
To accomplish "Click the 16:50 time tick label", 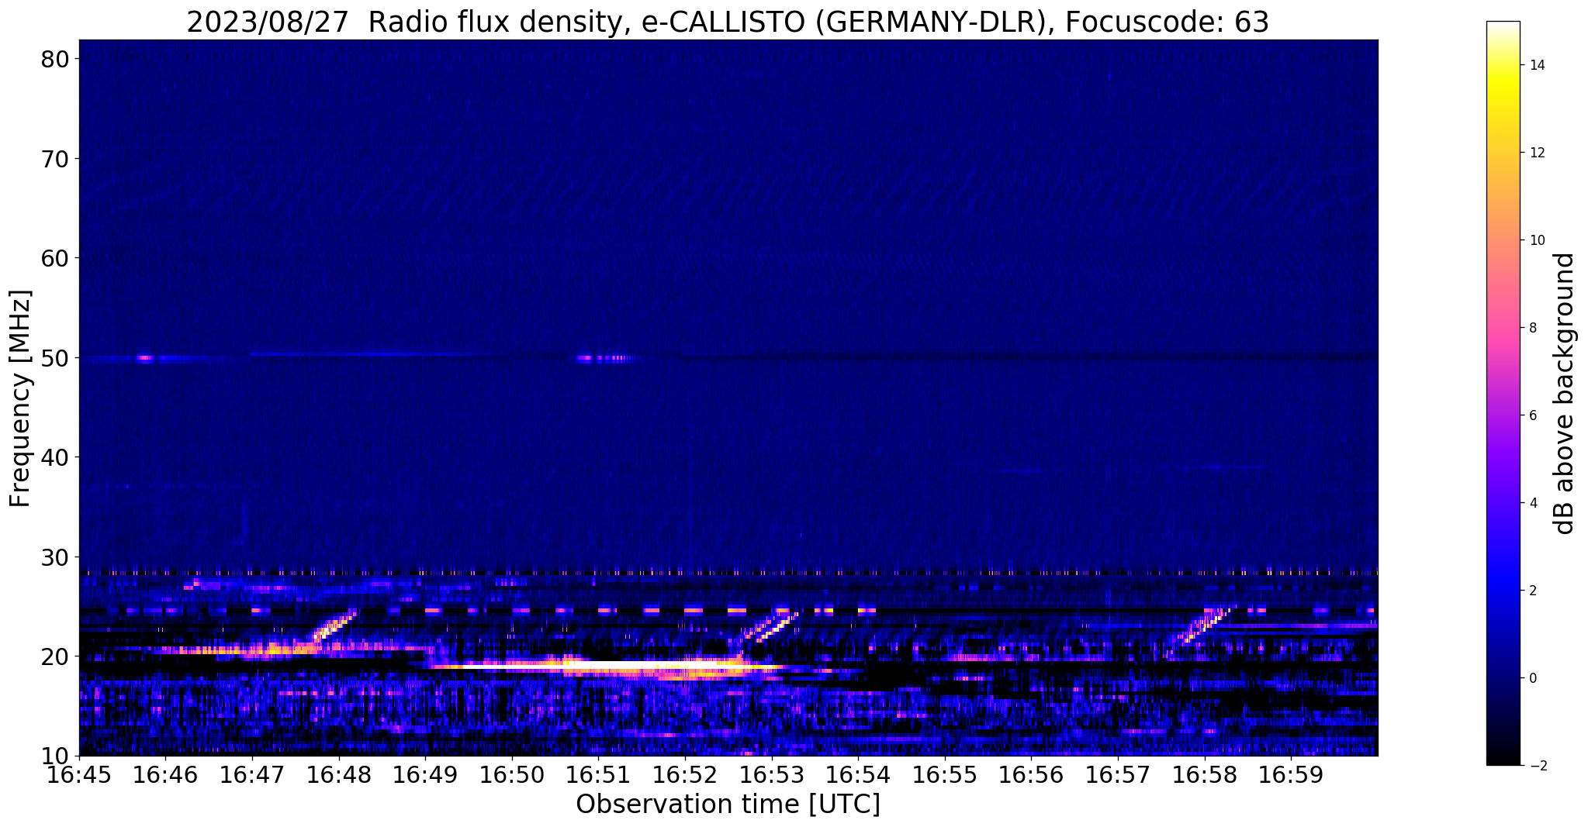I will click(512, 775).
